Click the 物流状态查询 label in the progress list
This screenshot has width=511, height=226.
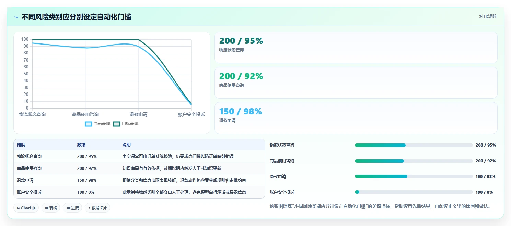(282, 145)
